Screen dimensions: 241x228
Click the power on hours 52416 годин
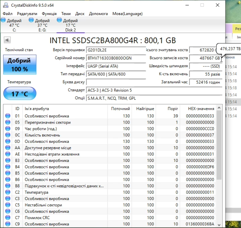[206, 82]
